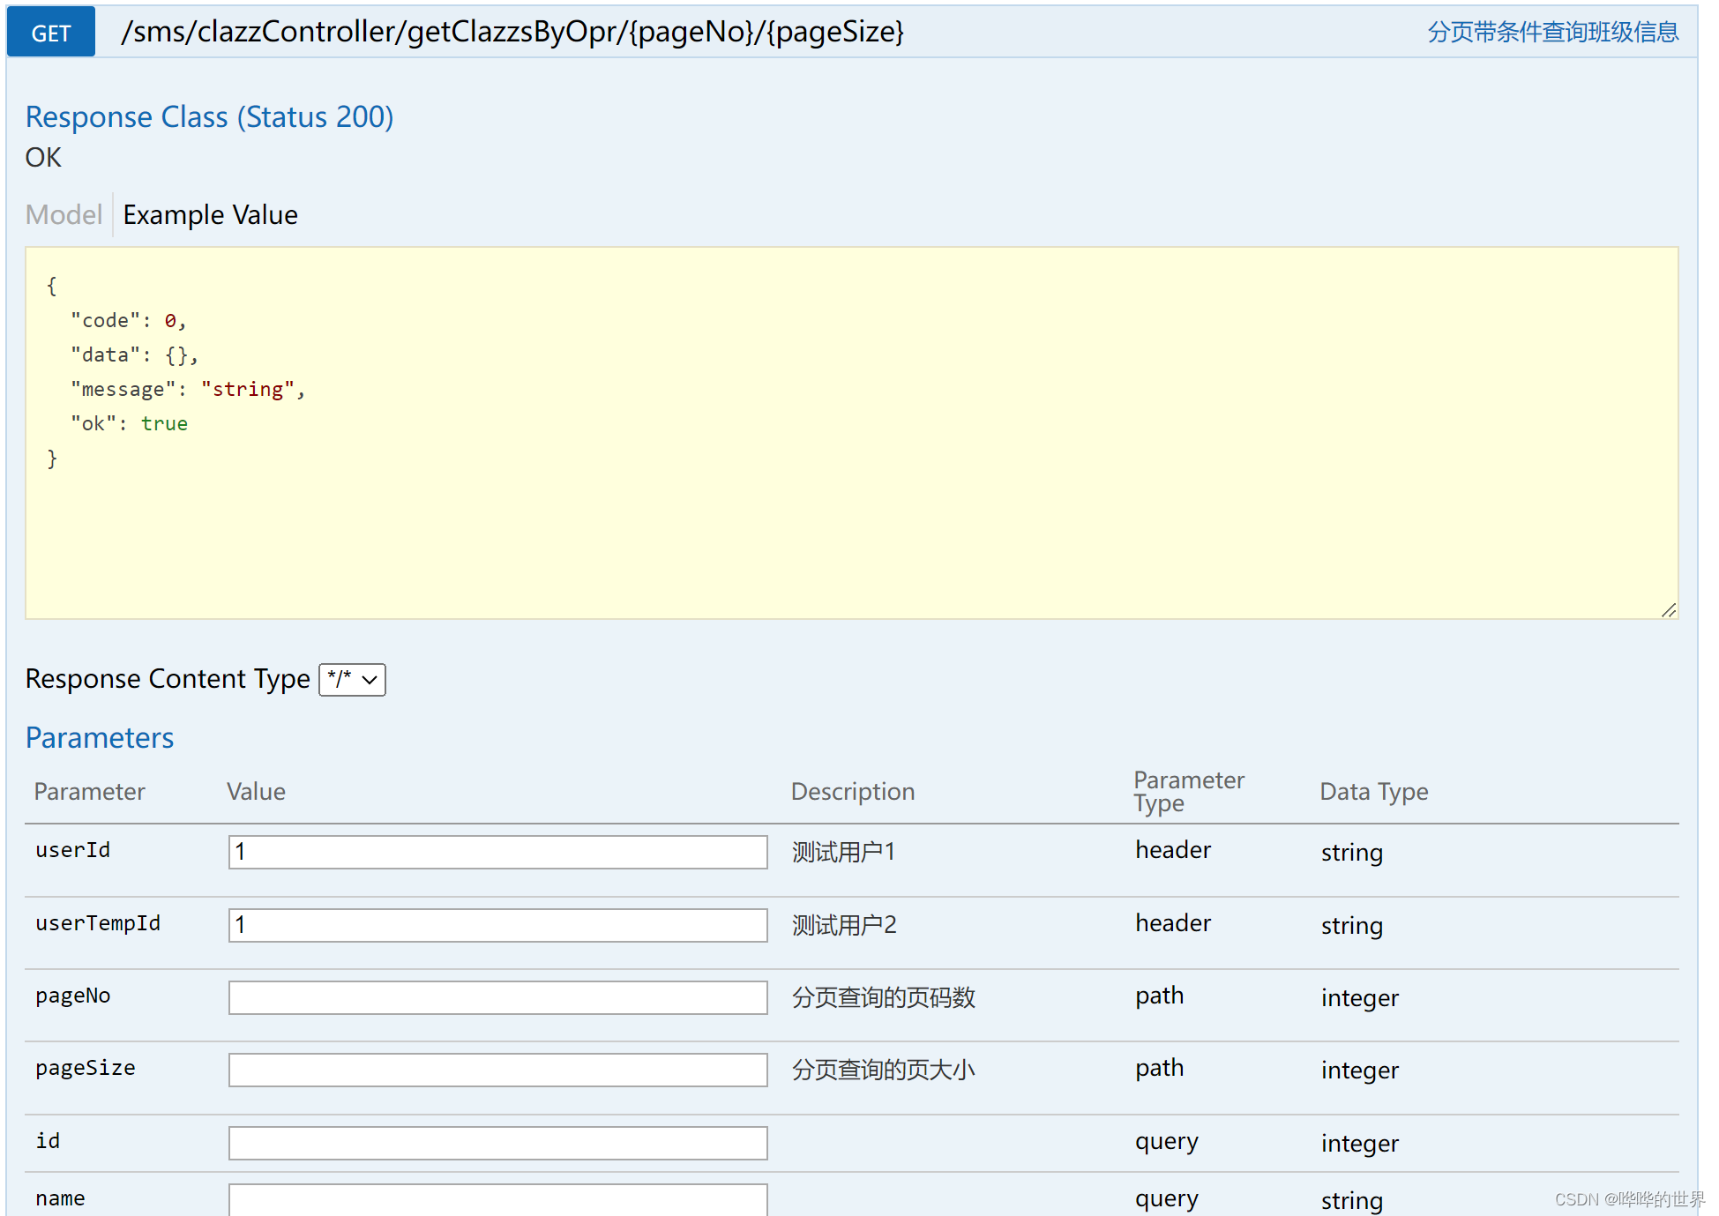
Task: Click the Response Class (Status 200) heading
Action: coord(209,116)
